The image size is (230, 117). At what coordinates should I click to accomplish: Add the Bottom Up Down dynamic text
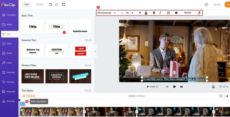click(x=33, y=51)
